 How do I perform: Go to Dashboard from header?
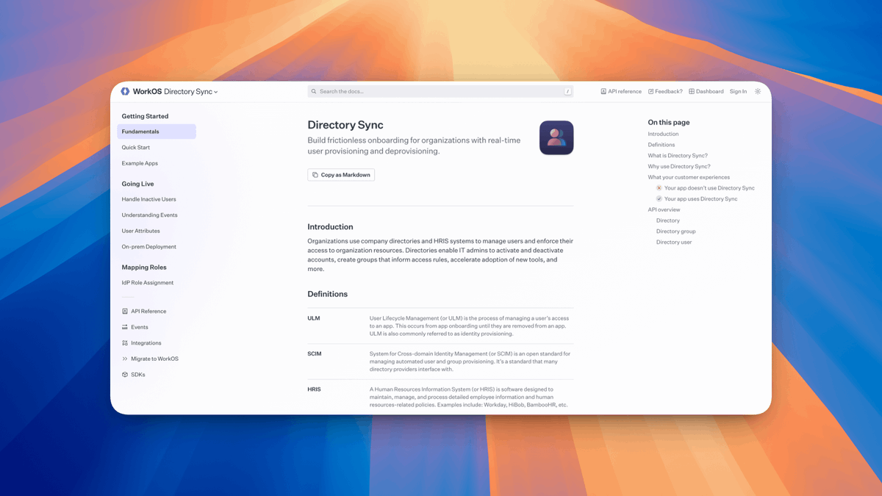(706, 92)
